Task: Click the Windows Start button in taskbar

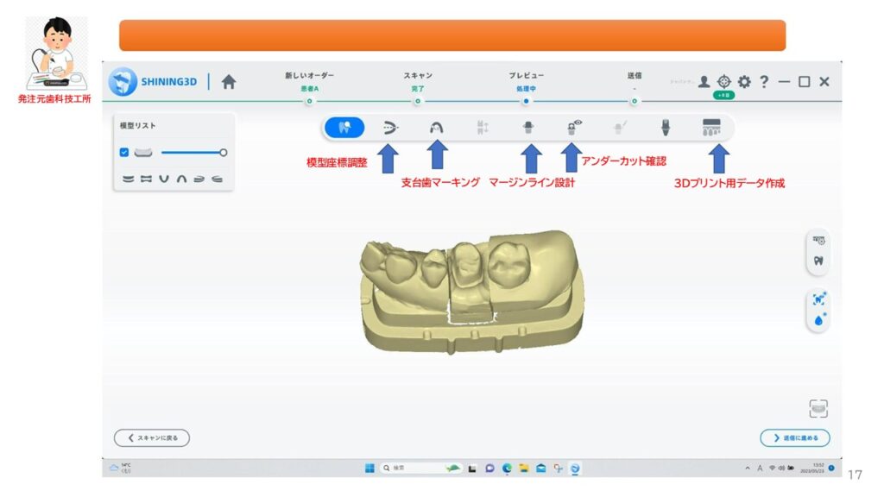Action: click(369, 468)
